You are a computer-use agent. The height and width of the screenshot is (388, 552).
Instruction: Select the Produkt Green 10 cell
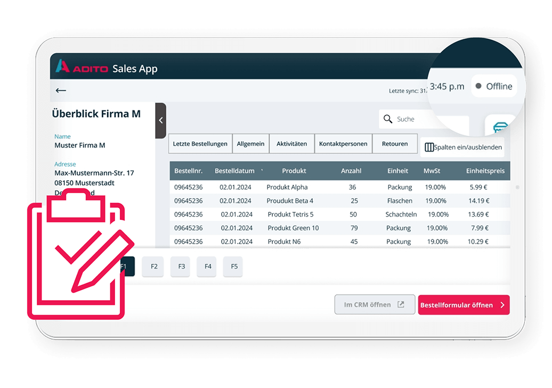point(293,228)
